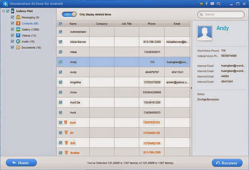Screen dimensions: 249x170
Task: Uncheck the Videos checkbox
Action: [12, 35]
